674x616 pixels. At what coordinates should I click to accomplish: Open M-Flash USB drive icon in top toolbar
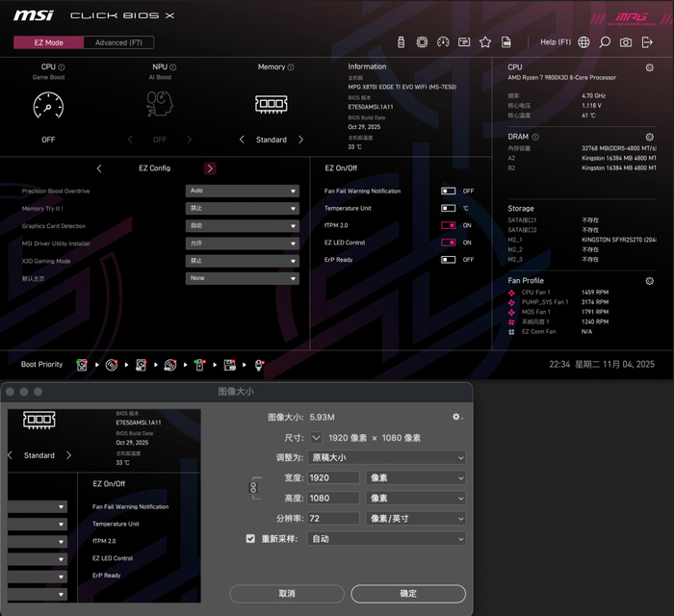401,42
